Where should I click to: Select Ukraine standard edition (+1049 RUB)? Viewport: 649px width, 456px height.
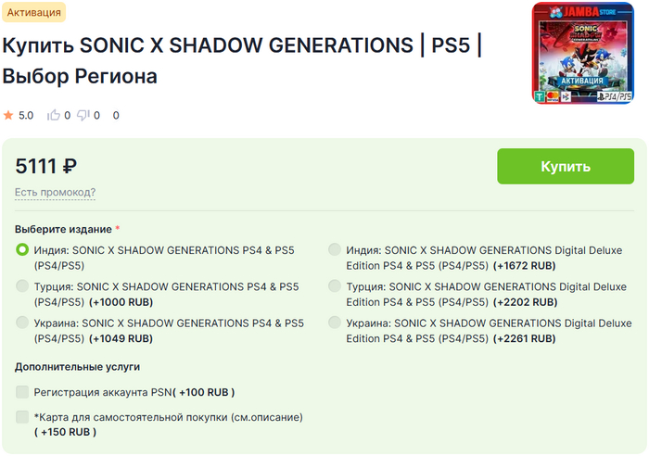pos(22,323)
